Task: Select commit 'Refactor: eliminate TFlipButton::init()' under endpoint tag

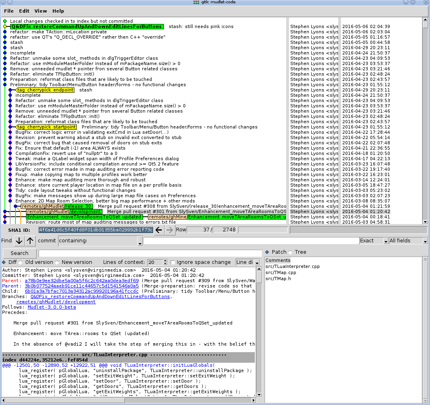Action: [57, 116]
